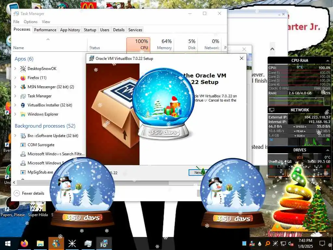This screenshot has width=333, height=250.
Task: Open the File menu in Task Manager
Action: pyautogui.click(x=16, y=22)
